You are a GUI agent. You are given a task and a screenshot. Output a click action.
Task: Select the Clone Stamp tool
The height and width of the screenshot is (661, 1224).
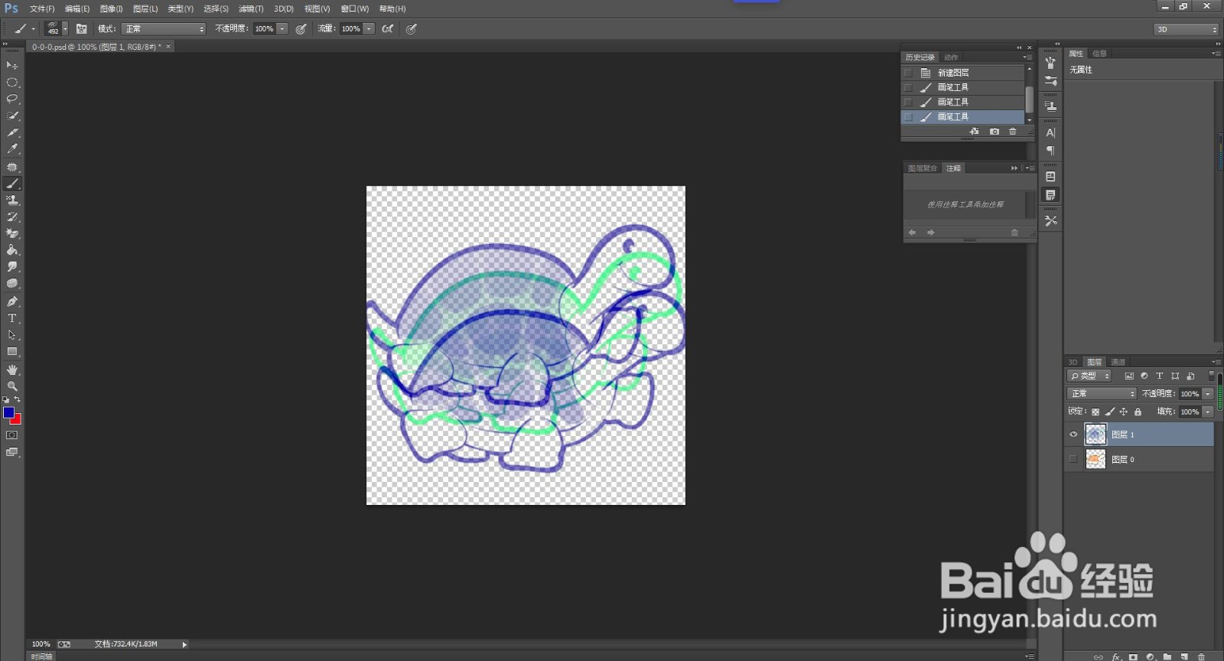coord(11,200)
